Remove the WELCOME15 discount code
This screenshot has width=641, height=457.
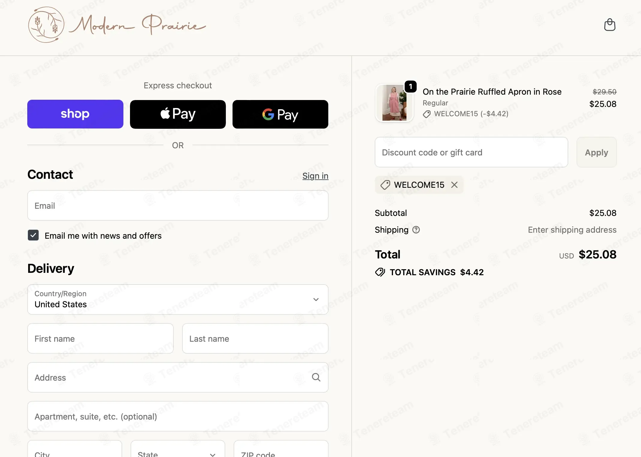[x=454, y=185]
